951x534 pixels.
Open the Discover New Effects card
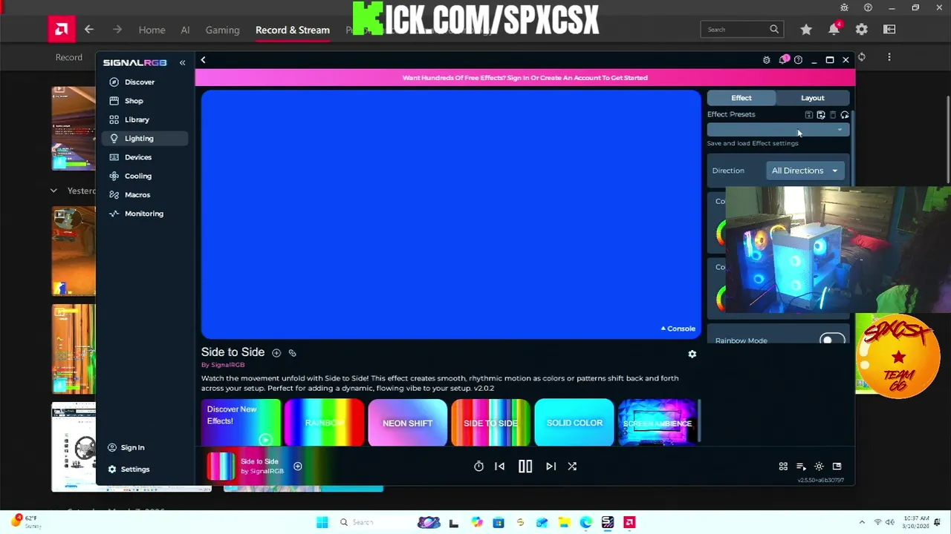pyautogui.click(x=241, y=423)
